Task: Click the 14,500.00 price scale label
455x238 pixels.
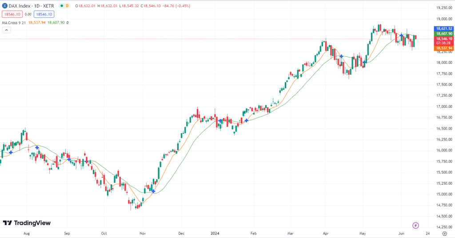Action: coord(444,216)
